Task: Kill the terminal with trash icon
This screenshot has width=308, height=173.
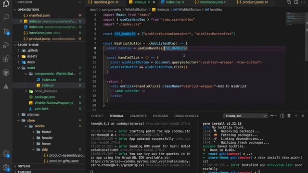Action: pos(289,116)
